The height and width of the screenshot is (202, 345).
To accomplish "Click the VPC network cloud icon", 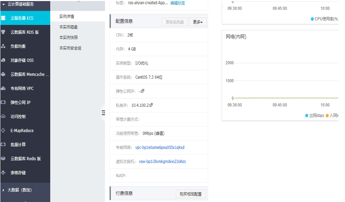I will (3, 89).
